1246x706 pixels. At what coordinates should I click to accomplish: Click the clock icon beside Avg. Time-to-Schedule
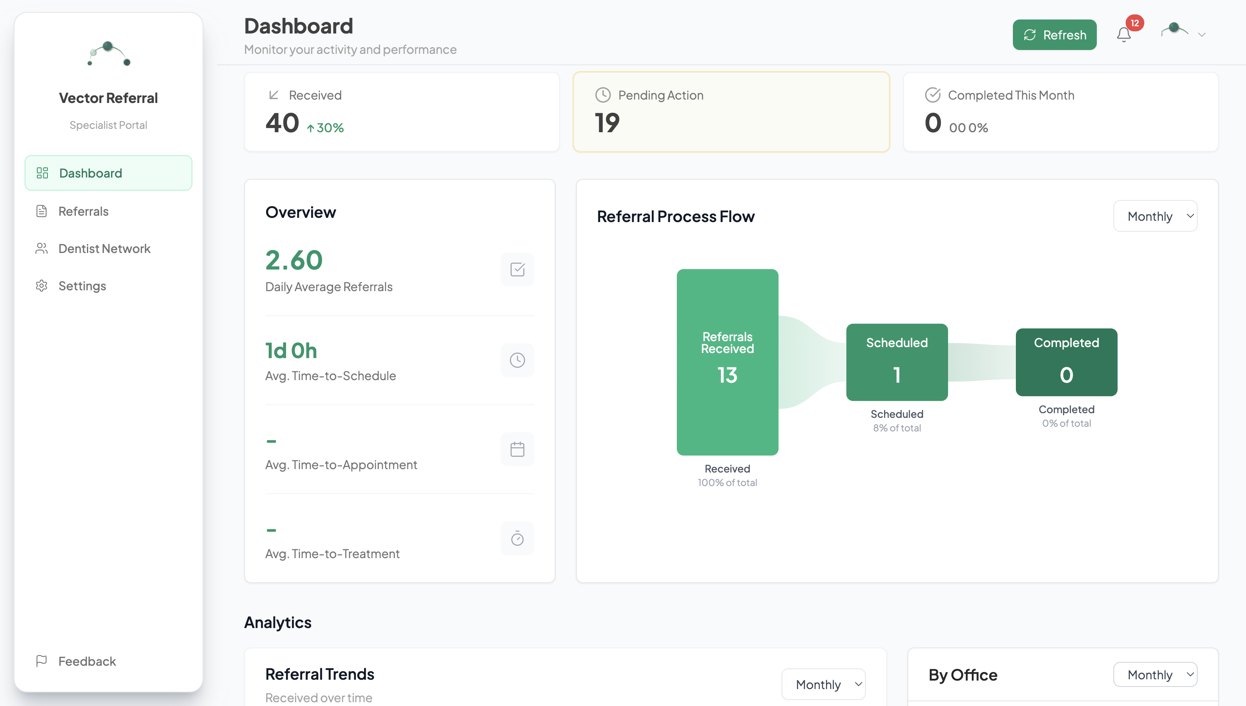pyautogui.click(x=517, y=360)
